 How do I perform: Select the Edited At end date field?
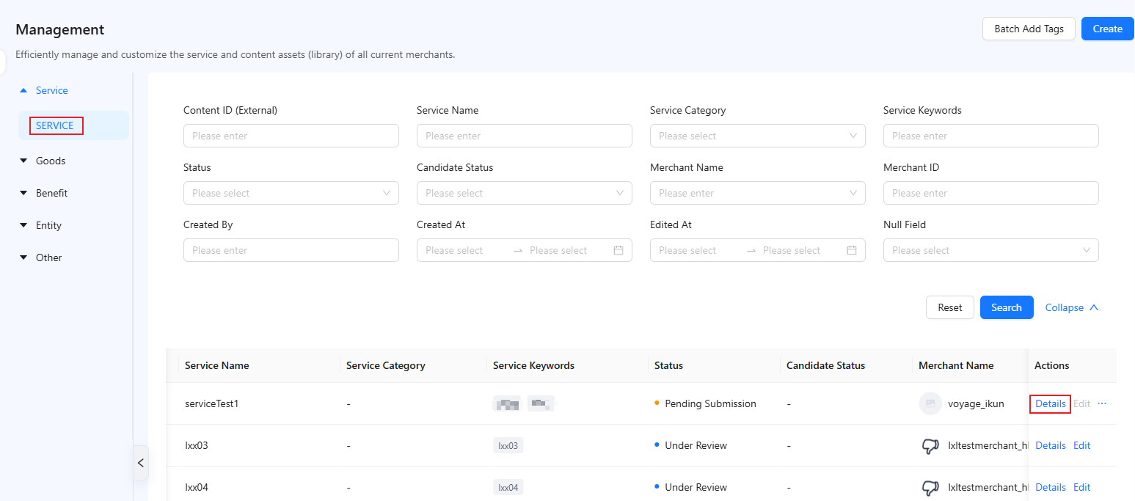pyautogui.click(x=801, y=250)
